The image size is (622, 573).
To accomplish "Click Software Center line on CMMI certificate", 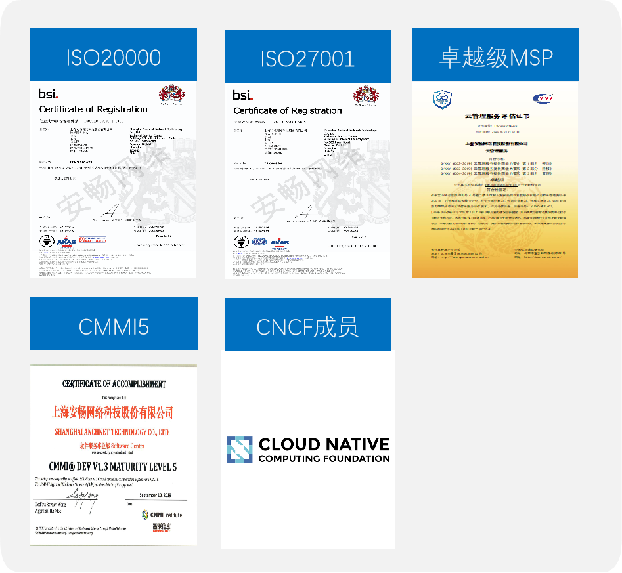I will 112,446.
